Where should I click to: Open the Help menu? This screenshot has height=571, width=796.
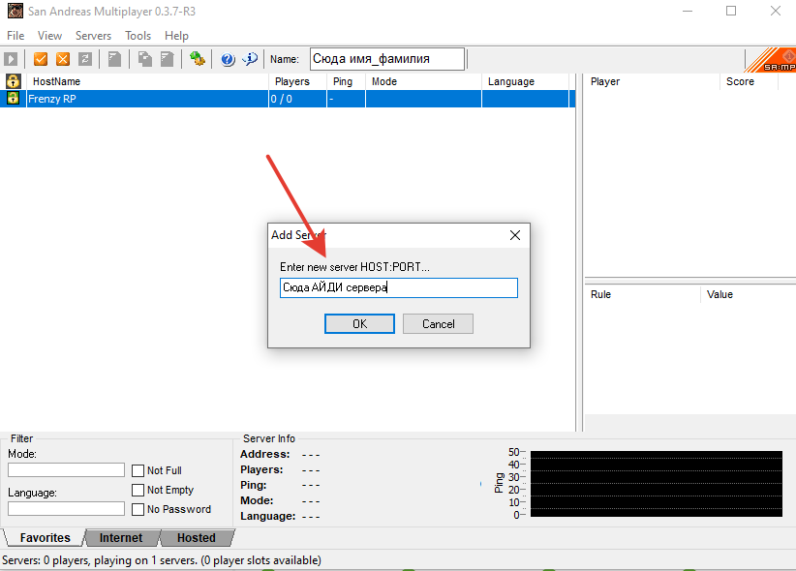[176, 36]
